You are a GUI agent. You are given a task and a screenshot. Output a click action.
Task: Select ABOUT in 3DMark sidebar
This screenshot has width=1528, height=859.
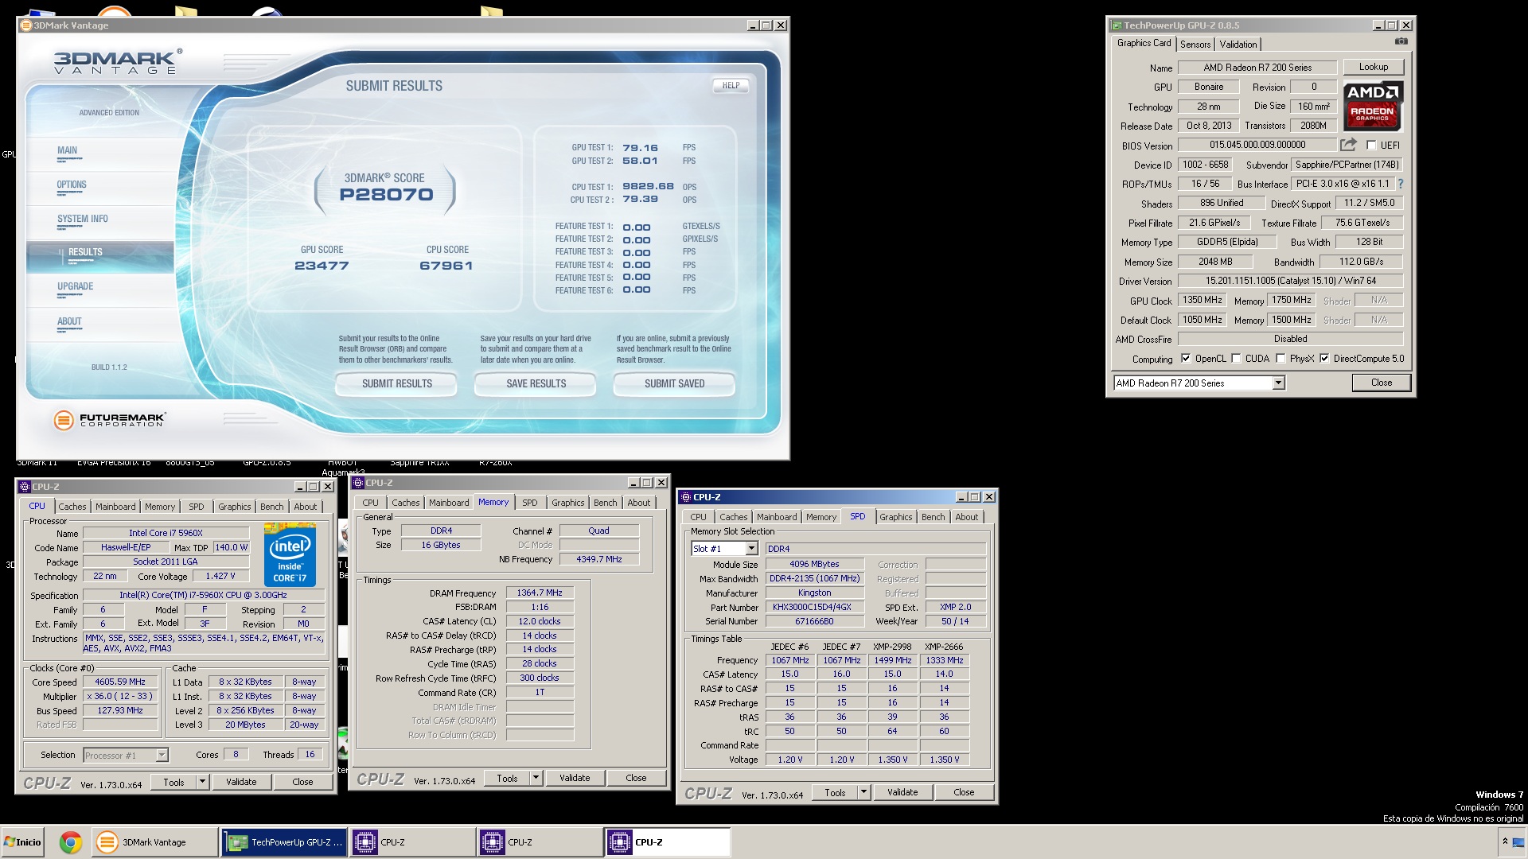pos(69,321)
